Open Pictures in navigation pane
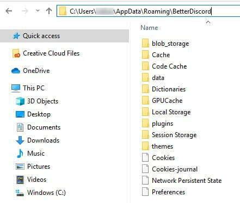This screenshot has height=203, width=240. point(39,167)
